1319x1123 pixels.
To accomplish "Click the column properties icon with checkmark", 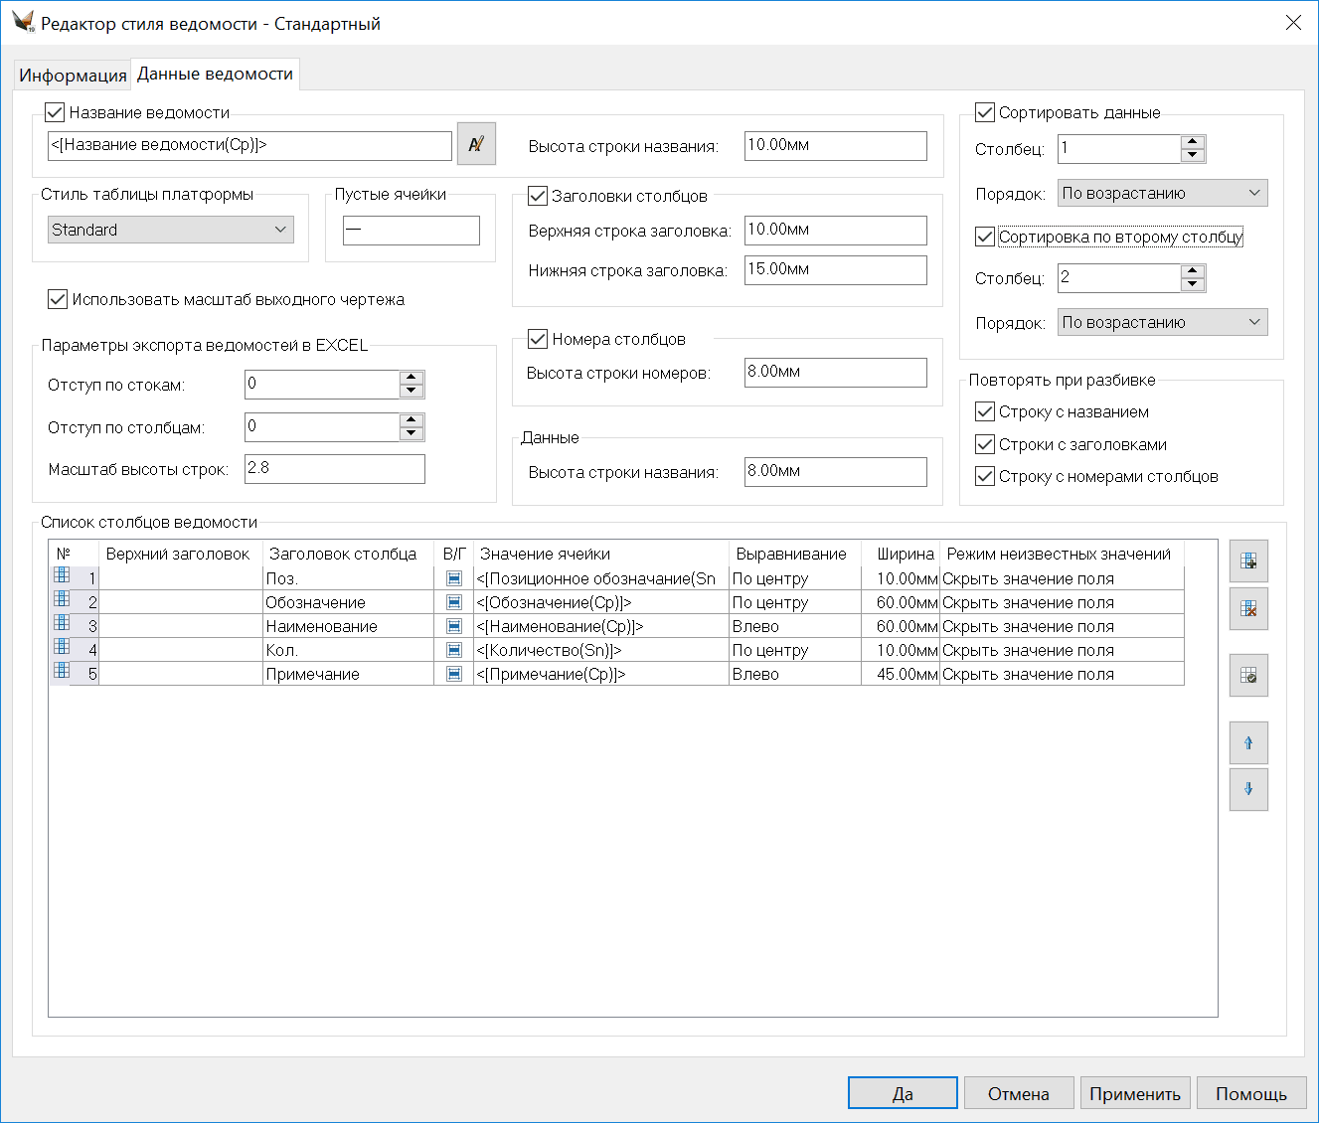I will click(x=1248, y=676).
